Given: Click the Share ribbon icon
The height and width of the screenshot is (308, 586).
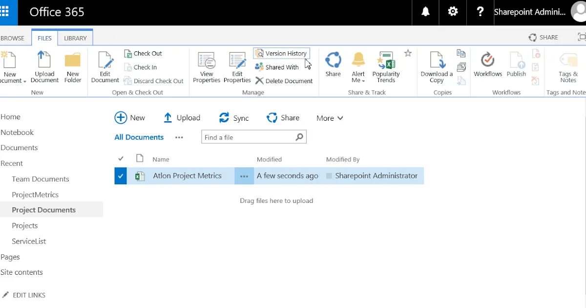Looking at the screenshot, I should coord(333,64).
